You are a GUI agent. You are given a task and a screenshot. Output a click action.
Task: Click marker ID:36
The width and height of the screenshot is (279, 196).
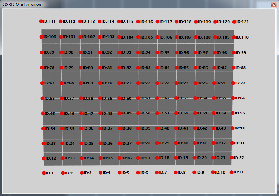point(81,128)
